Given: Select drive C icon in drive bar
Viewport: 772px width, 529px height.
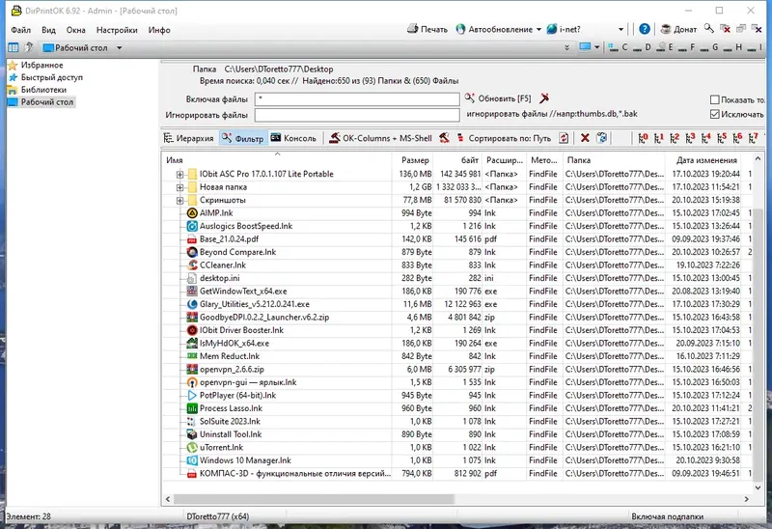Looking at the screenshot, I should [613, 47].
